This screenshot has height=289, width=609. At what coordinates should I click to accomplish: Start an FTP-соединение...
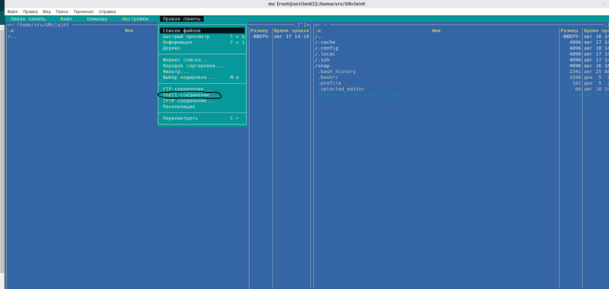pos(202,89)
